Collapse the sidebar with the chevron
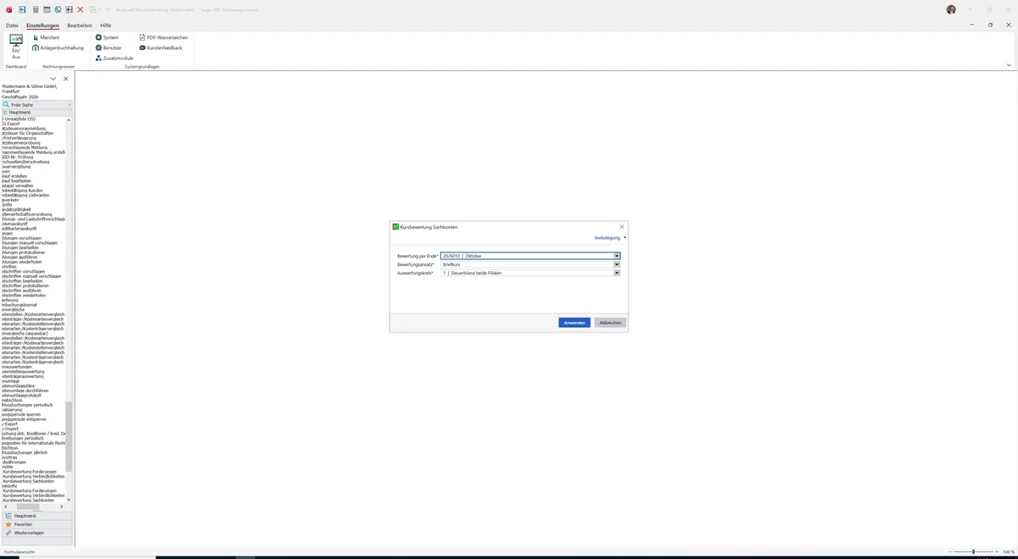 [53, 79]
